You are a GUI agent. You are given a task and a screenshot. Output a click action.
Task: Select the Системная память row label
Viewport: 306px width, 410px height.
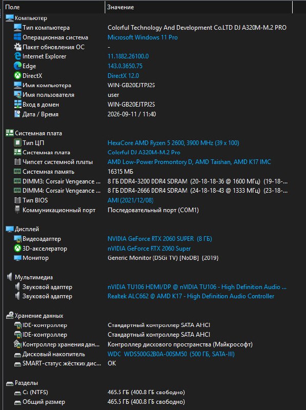click(x=48, y=172)
